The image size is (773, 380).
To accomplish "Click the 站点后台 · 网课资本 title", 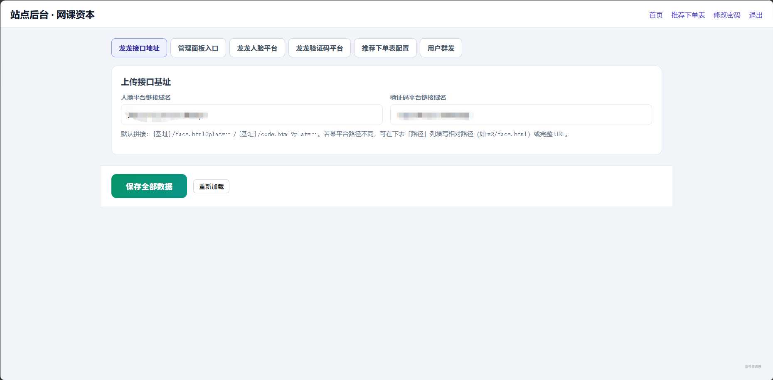I will pos(52,15).
